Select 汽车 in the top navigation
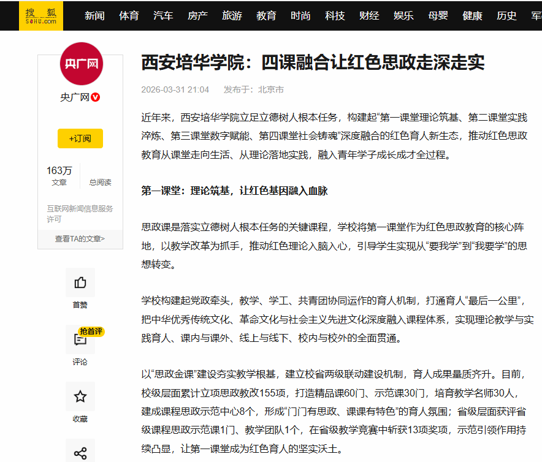The image size is (542, 462). (163, 16)
